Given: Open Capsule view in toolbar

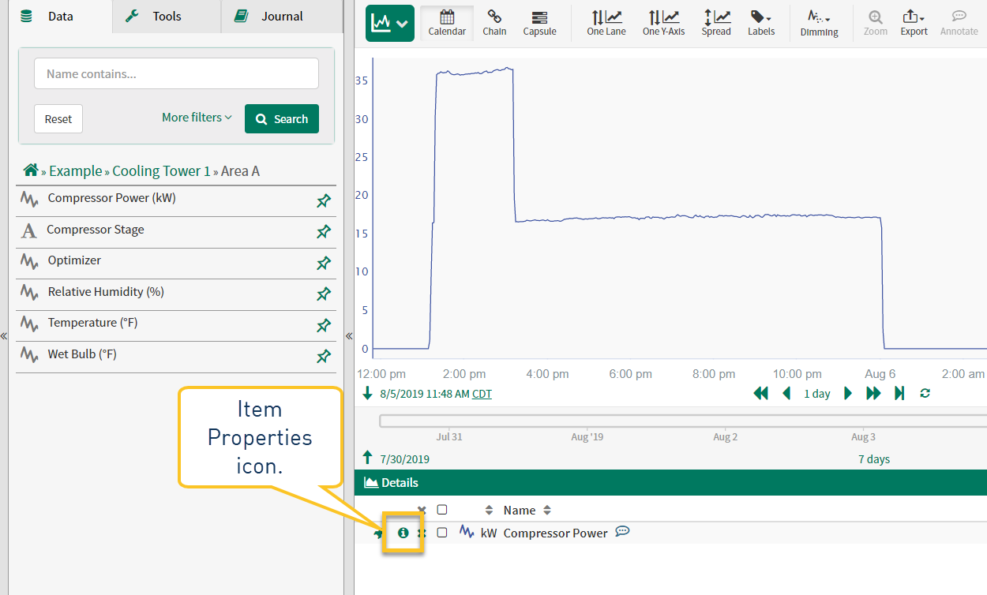Looking at the screenshot, I should point(539,23).
